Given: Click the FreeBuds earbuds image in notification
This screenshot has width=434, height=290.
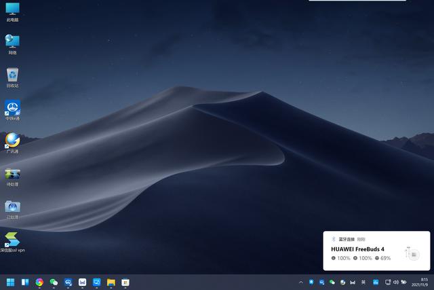Looking at the screenshot, I should [x=412, y=253].
